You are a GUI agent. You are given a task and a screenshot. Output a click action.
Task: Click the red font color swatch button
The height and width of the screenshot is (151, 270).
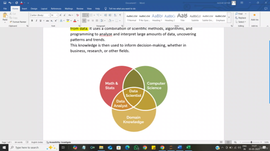75,21
